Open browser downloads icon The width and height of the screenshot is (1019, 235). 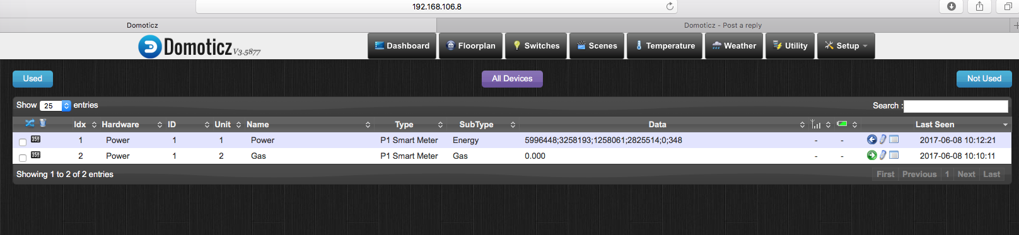pyautogui.click(x=952, y=6)
